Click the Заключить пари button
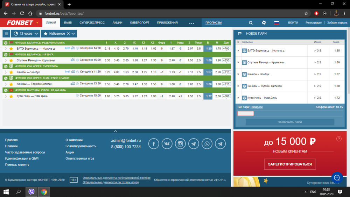The width and height of the screenshot is (350, 197). (290, 122)
